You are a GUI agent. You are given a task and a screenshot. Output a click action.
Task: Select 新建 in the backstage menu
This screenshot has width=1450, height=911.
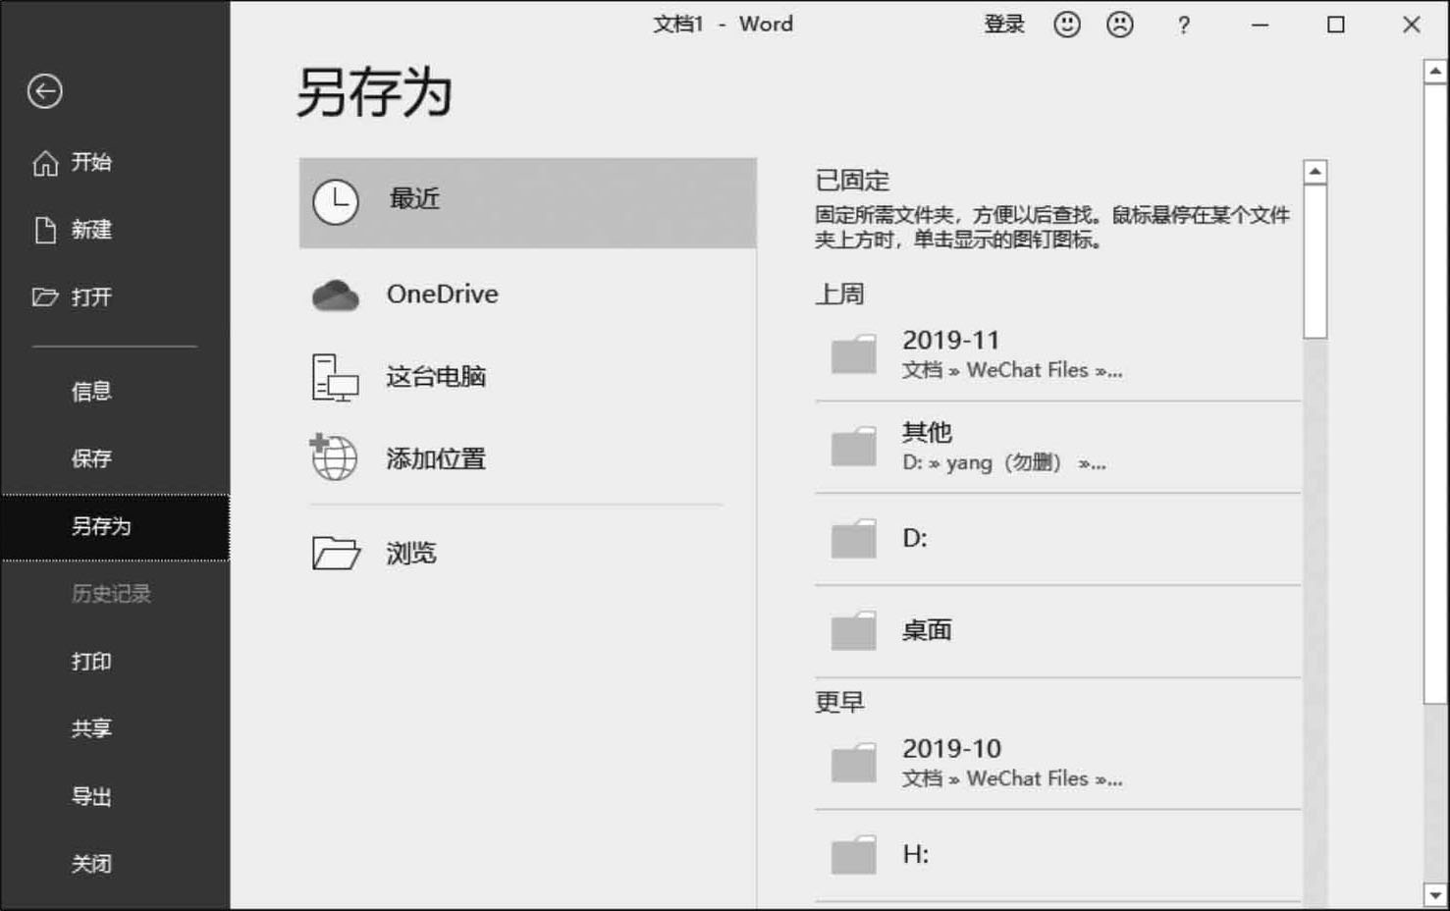91,230
